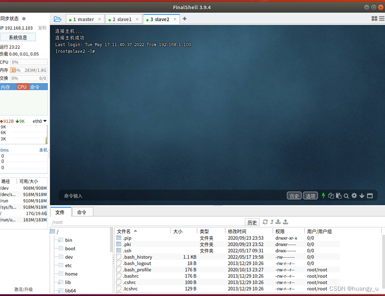This screenshot has width=385, height=296.
Task: Select the 3 slave2 tab
Action: point(161,19)
